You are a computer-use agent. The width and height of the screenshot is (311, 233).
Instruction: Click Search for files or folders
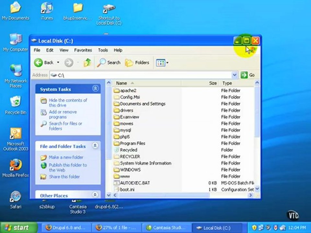[x=65, y=126]
